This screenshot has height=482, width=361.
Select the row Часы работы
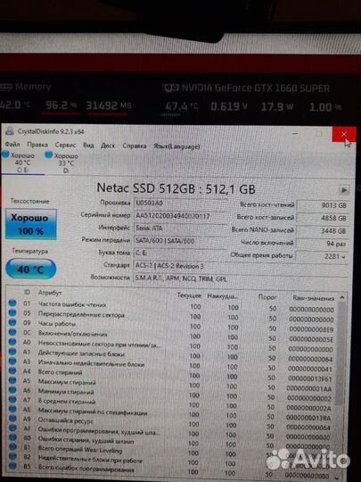pos(172,326)
